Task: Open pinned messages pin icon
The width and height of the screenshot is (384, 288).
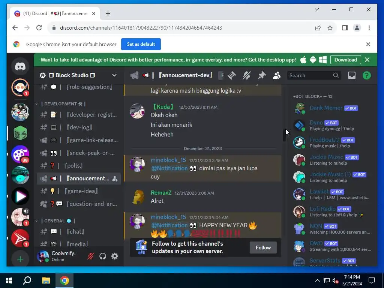Action: tap(262, 75)
